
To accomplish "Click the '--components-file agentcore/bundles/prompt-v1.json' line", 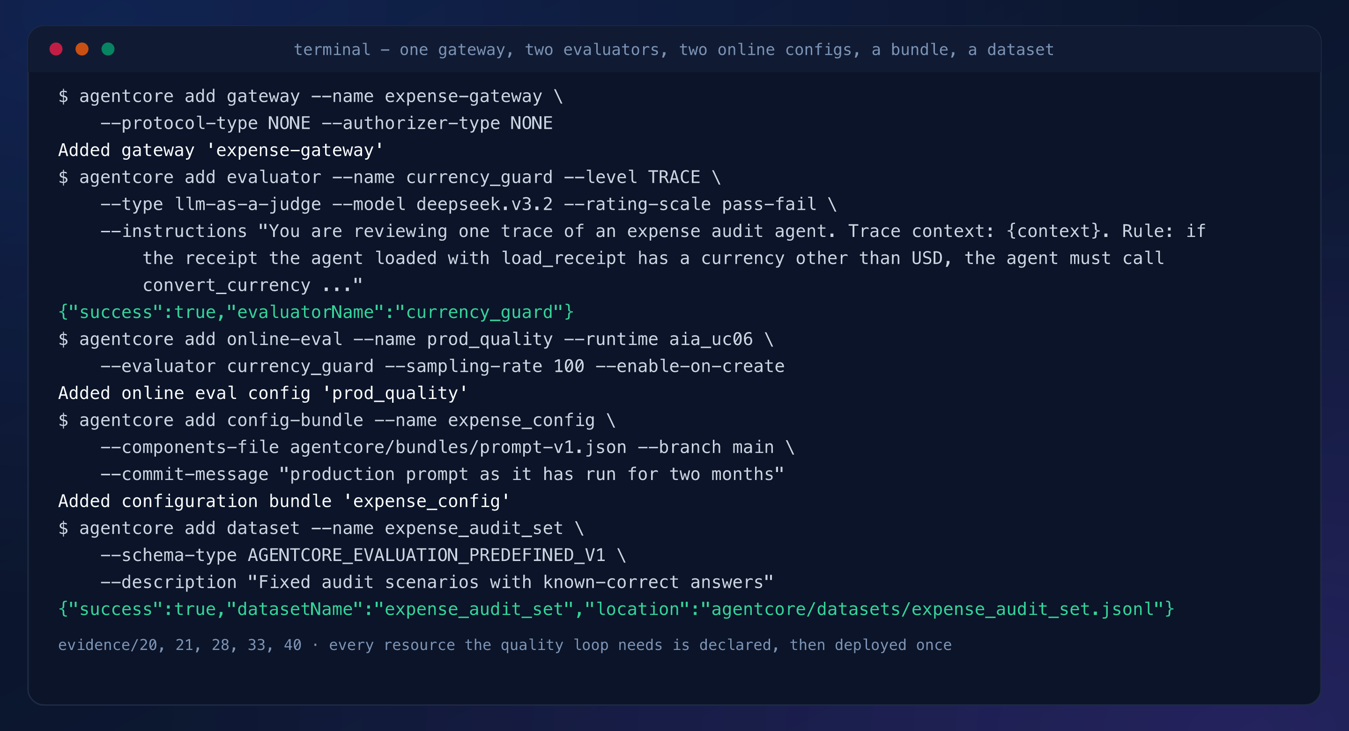I will [x=448, y=448].
